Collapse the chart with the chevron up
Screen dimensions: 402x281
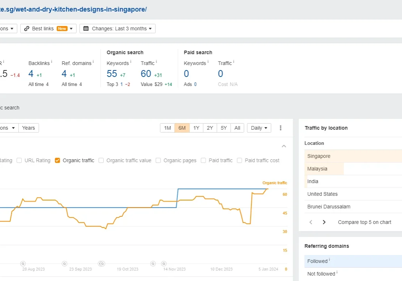point(284,146)
